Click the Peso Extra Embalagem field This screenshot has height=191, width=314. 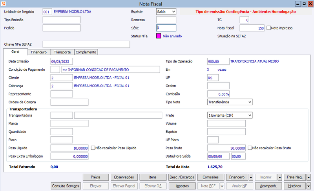(x=69, y=156)
